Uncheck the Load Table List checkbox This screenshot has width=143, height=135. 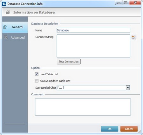pos(37,74)
